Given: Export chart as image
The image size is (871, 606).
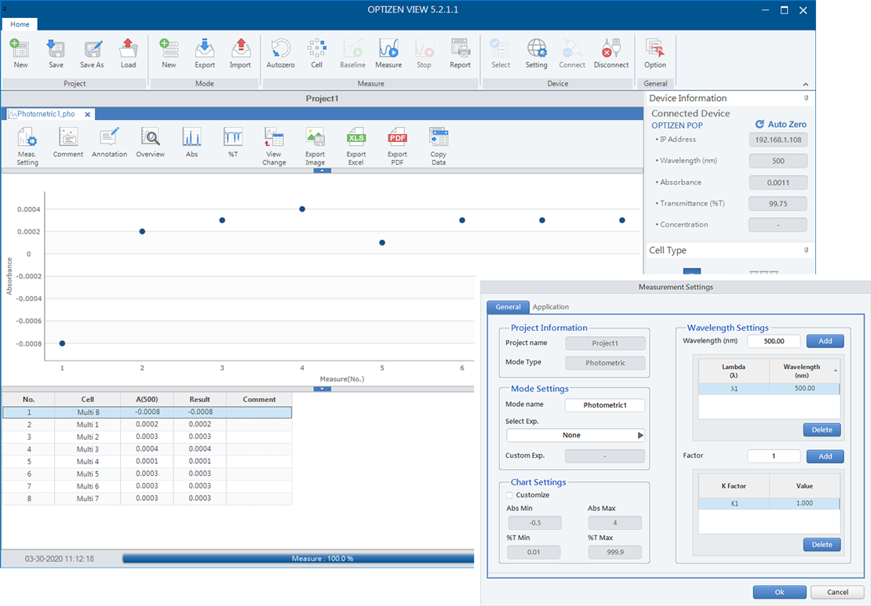Looking at the screenshot, I should point(315,146).
